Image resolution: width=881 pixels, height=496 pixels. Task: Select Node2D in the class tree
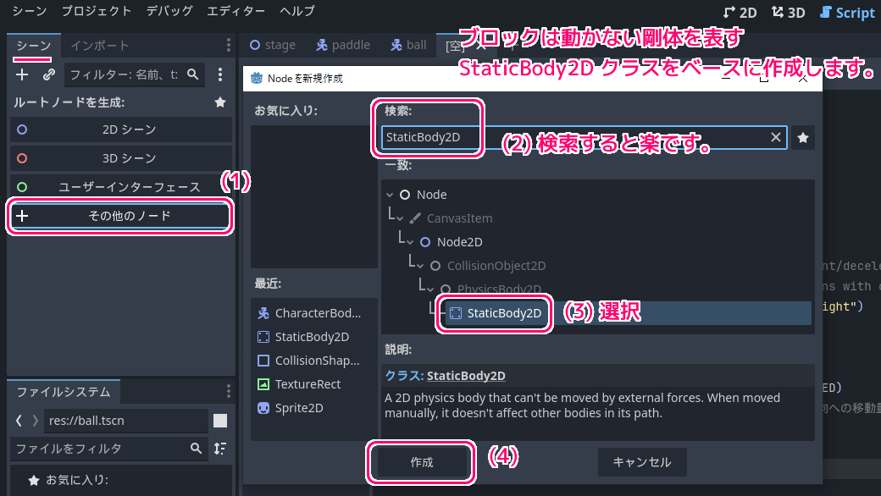coord(460,242)
